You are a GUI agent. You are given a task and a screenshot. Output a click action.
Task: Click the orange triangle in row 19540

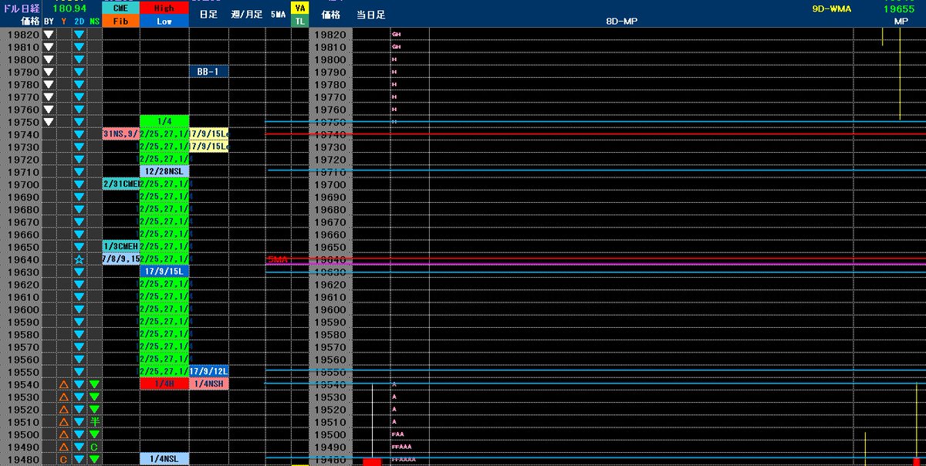click(64, 384)
